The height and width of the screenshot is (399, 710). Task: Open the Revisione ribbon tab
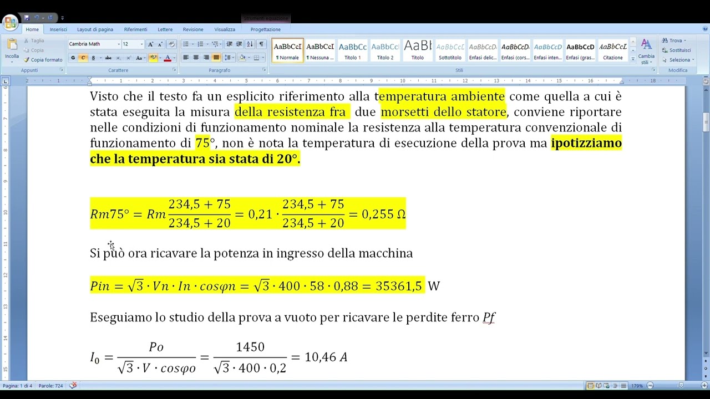(x=193, y=29)
